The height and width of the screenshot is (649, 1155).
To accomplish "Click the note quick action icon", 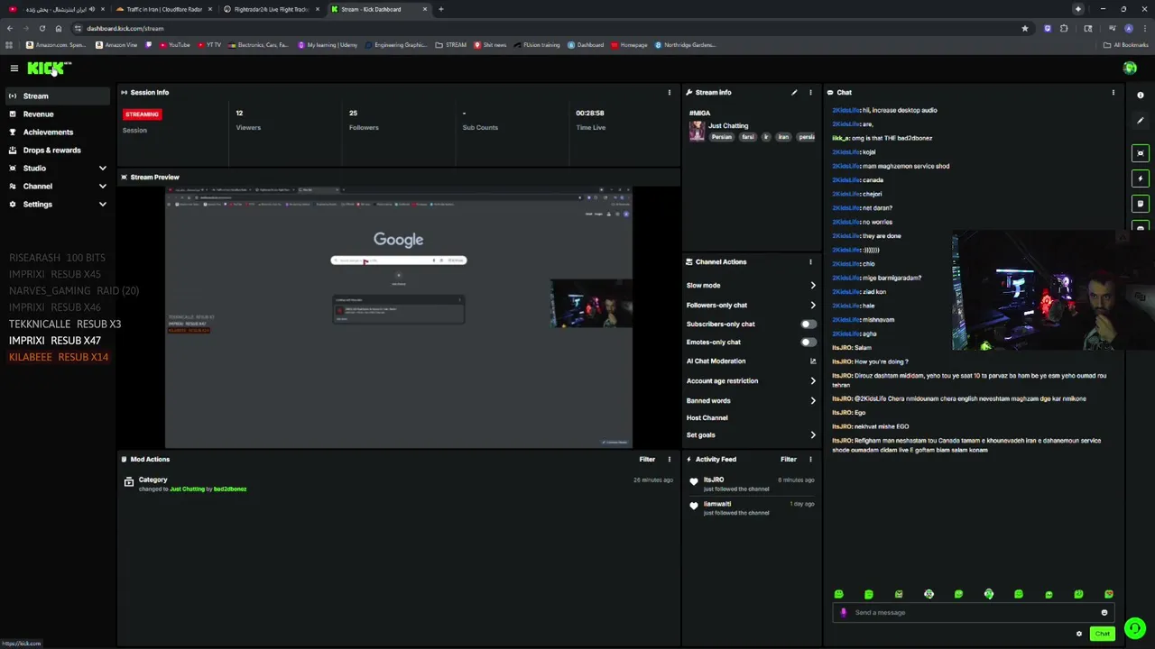I will coord(1141,204).
